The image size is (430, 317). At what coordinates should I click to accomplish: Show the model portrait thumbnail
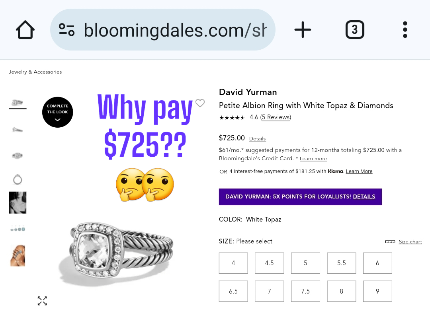(x=18, y=202)
